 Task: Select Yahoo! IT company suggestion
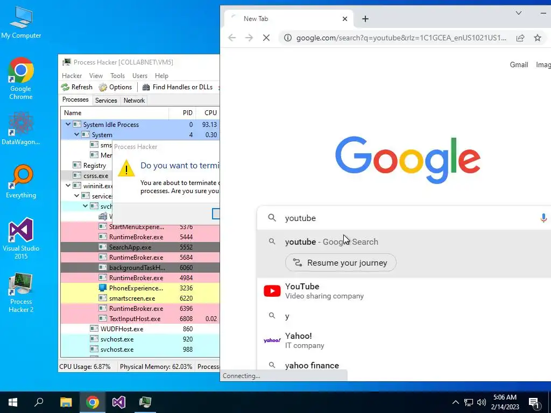(404, 340)
